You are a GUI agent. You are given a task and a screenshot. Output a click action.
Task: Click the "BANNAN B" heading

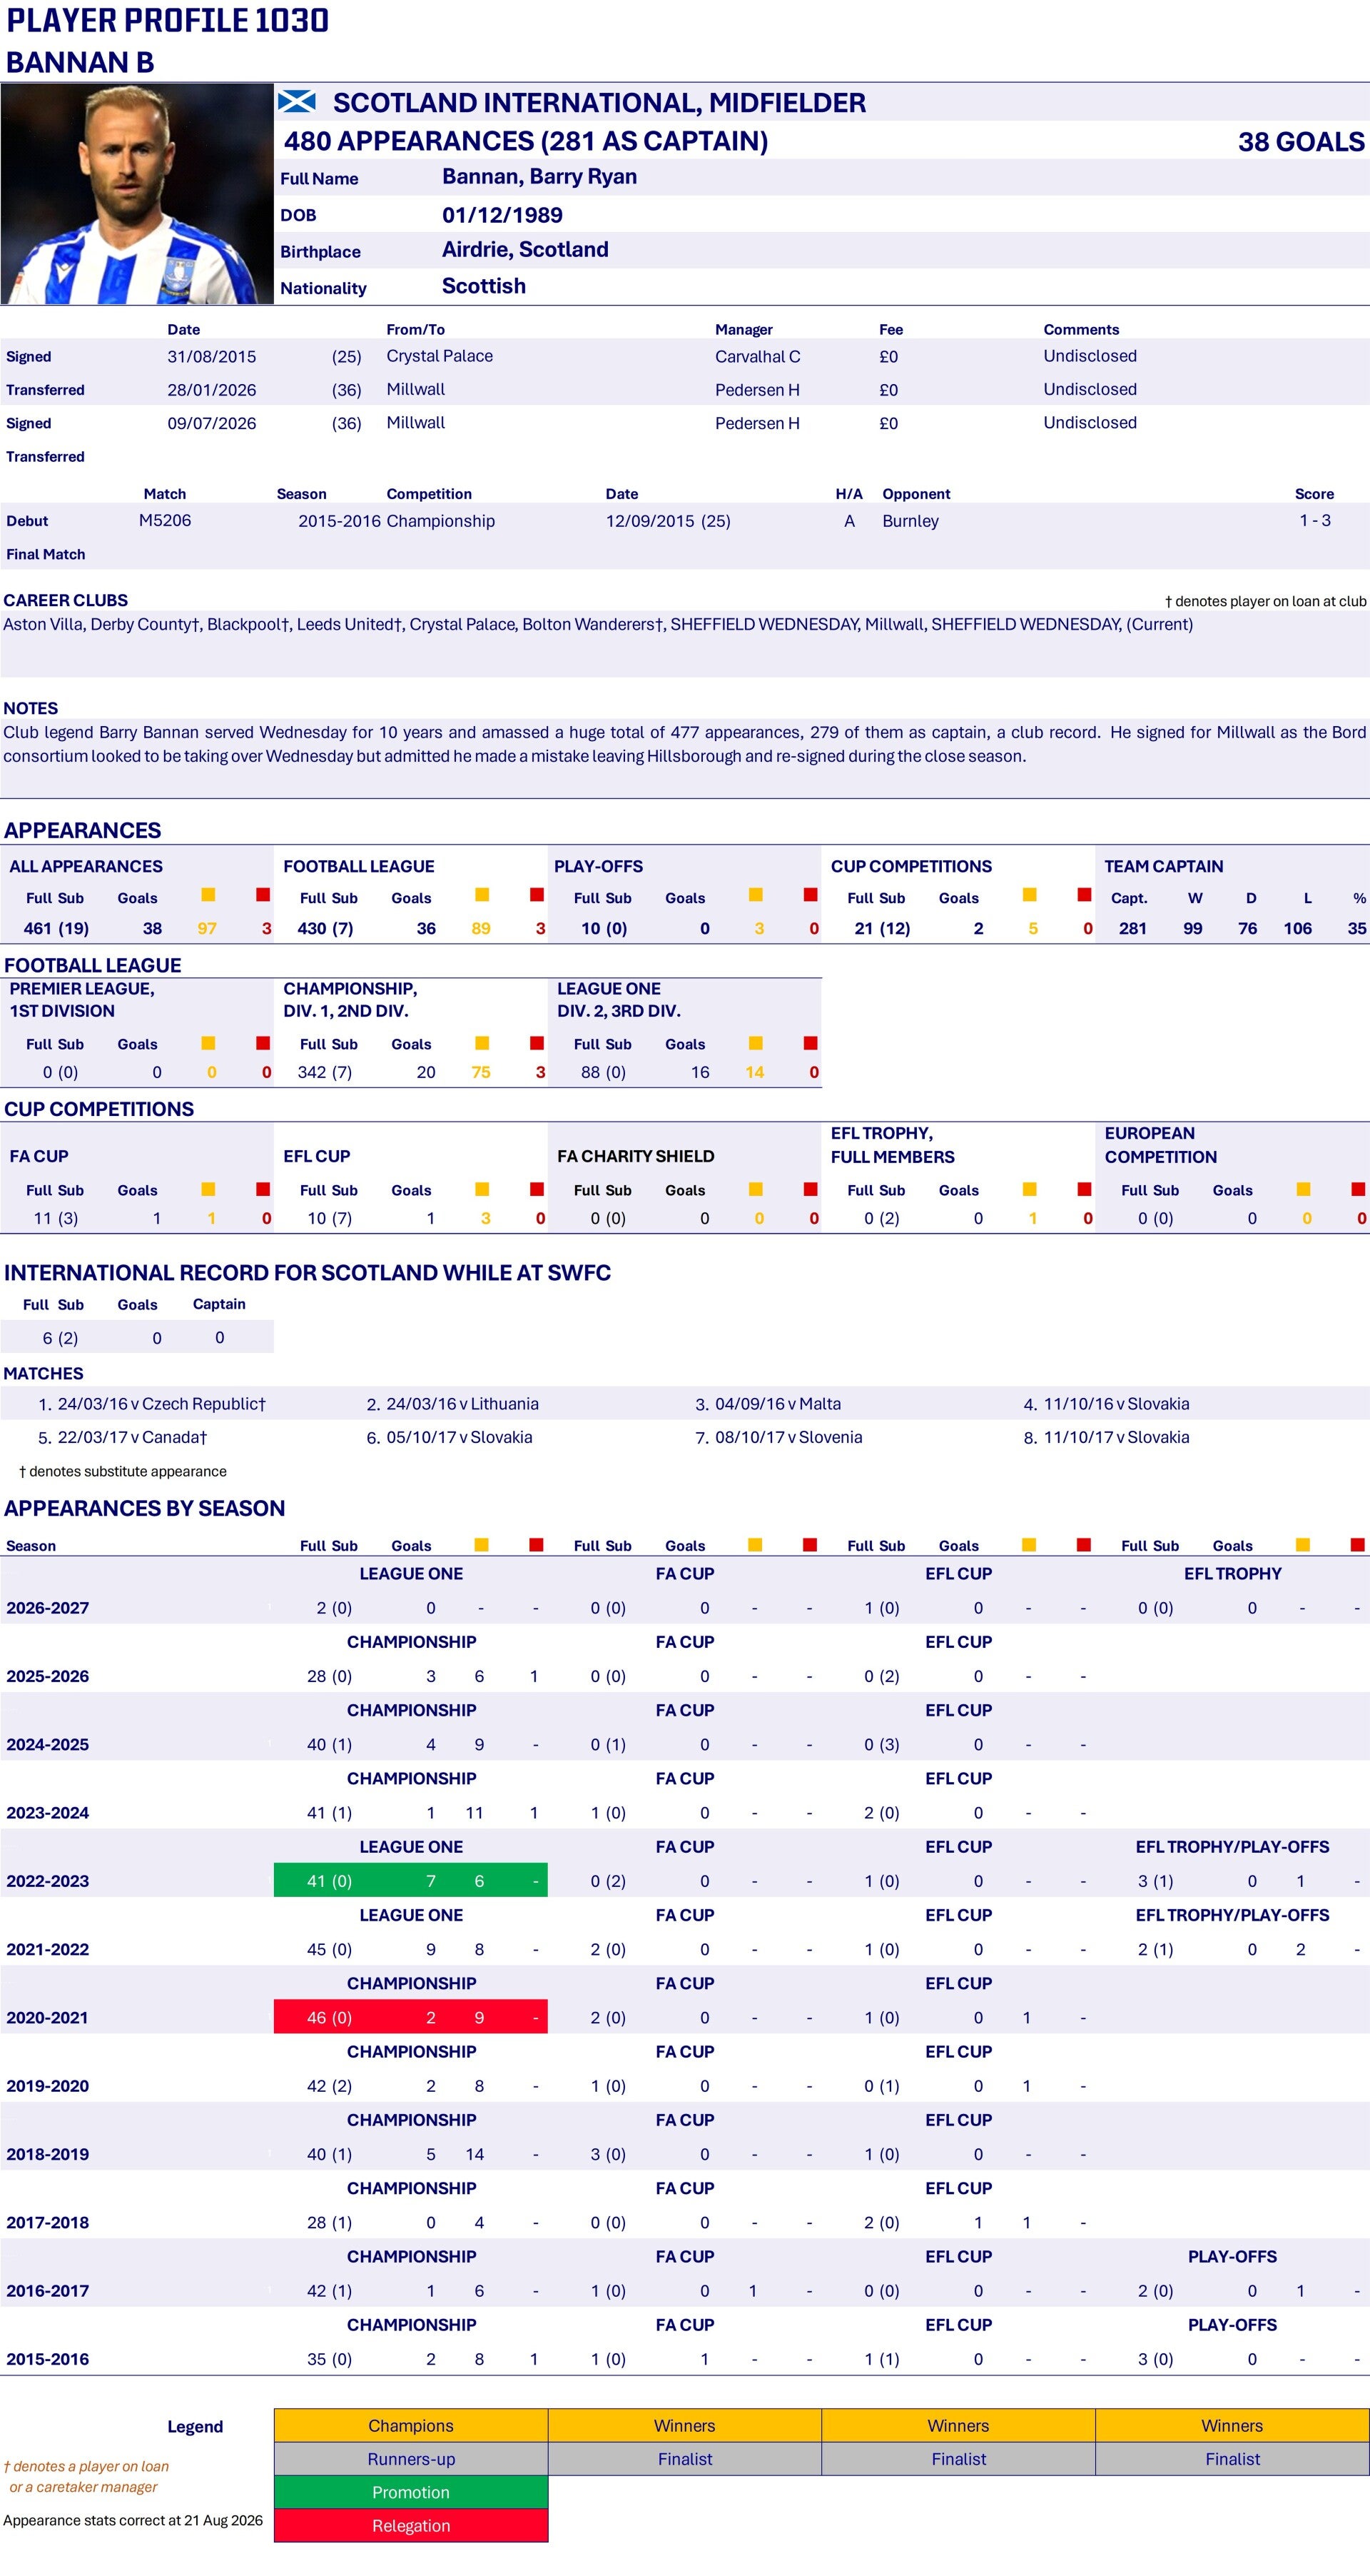[80, 62]
